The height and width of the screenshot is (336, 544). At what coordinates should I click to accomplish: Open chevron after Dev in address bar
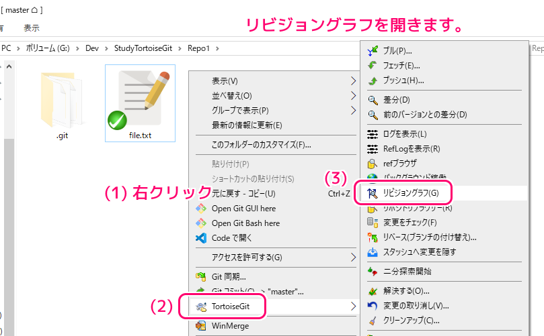point(106,48)
